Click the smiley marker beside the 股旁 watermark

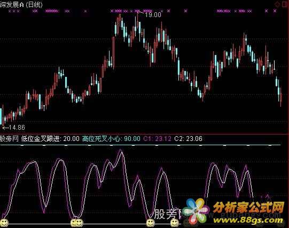(x=151, y=223)
